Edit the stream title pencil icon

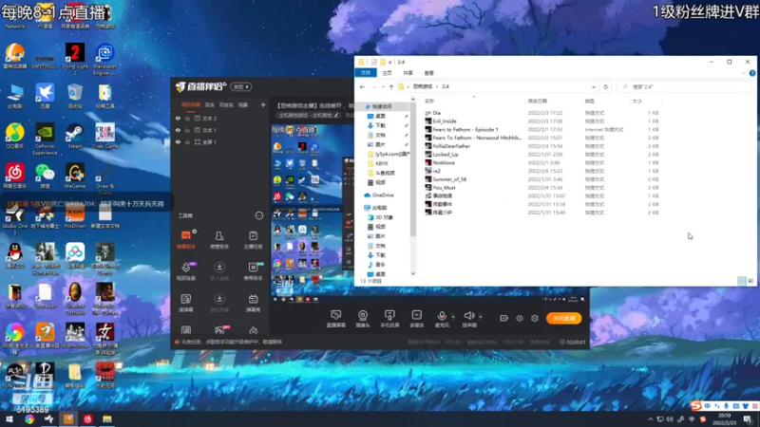pos(336,115)
